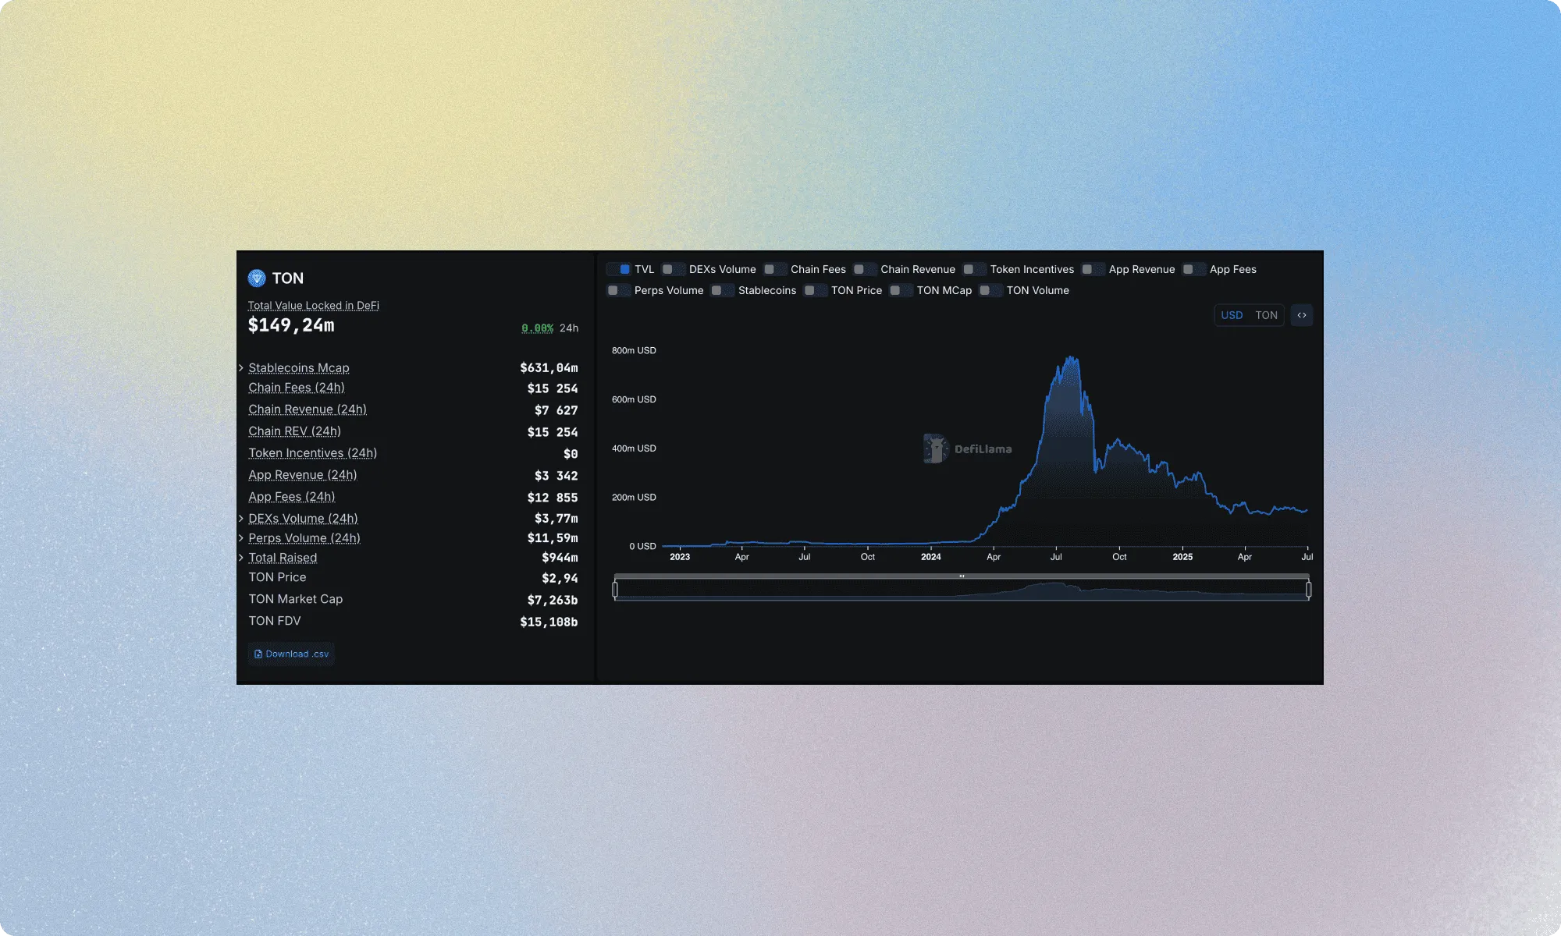This screenshot has height=936, width=1561.
Task: Click the 800m USD y-axis label
Action: click(634, 351)
